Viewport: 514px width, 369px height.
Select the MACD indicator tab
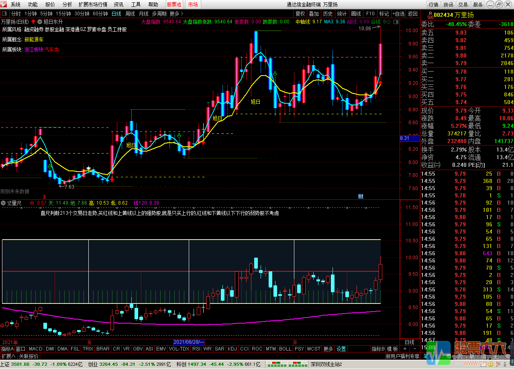[x=35, y=349]
